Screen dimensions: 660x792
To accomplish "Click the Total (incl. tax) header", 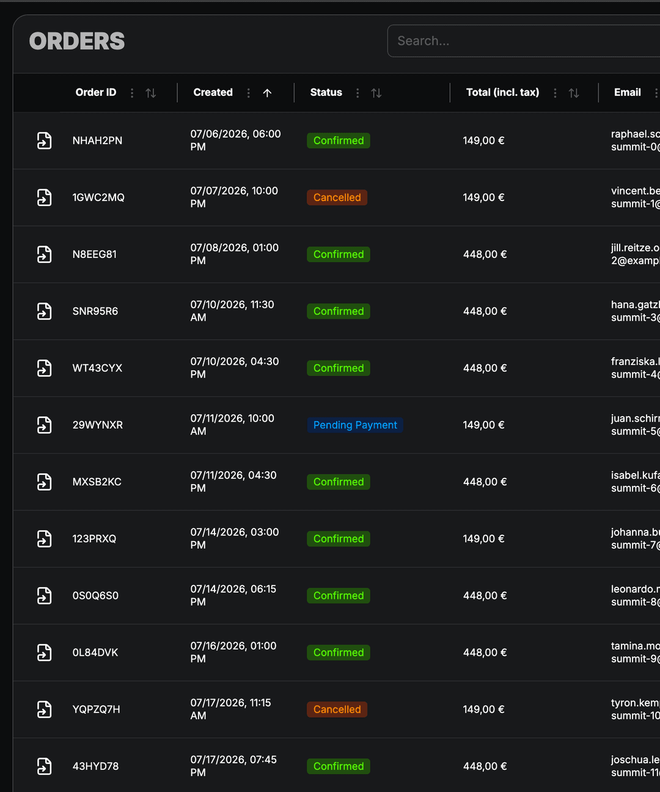I will pyautogui.click(x=502, y=92).
